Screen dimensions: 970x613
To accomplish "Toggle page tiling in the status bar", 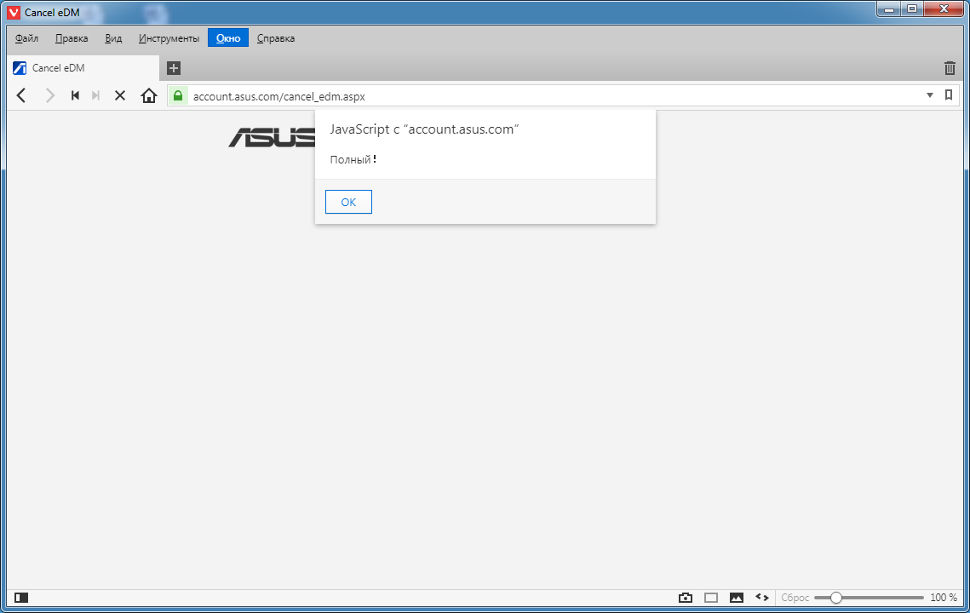I will click(x=711, y=598).
